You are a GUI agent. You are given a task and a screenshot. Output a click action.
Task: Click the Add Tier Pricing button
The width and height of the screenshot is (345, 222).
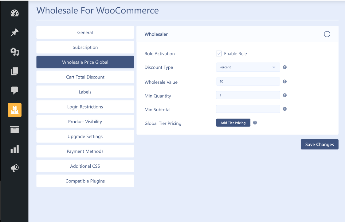(x=233, y=123)
